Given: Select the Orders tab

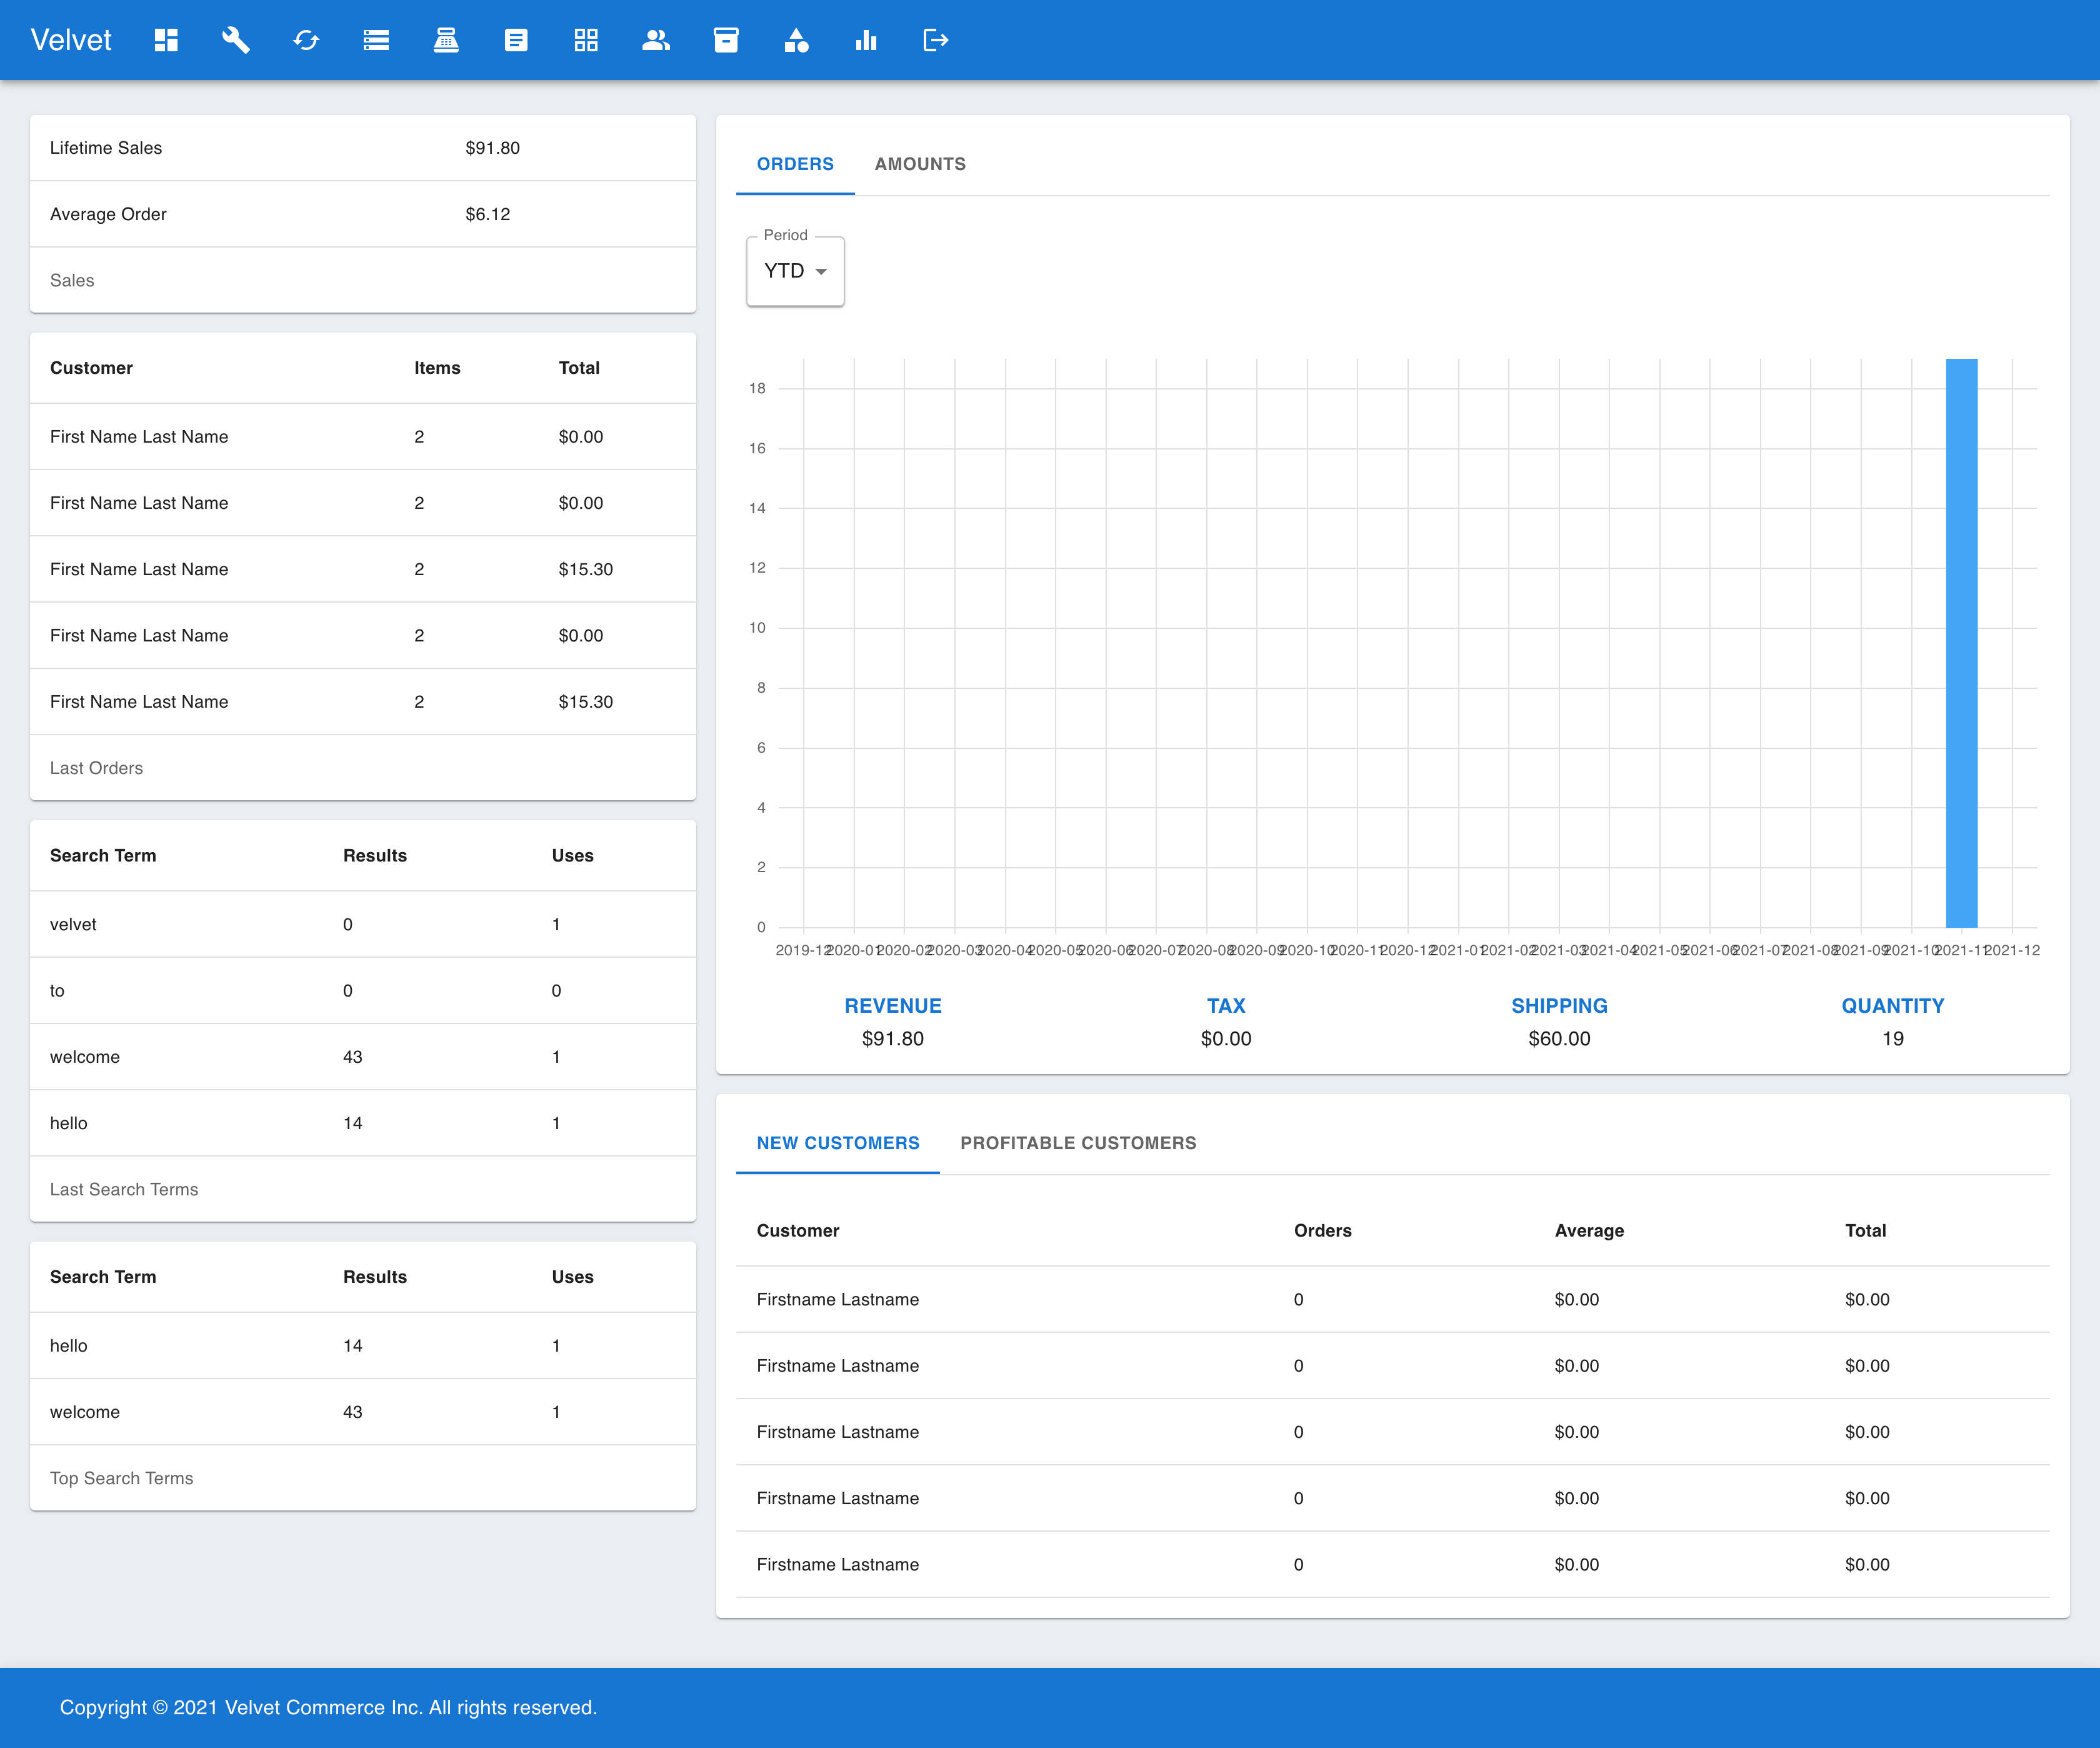Looking at the screenshot, I should pyautogui.click(x=795, y=164).
